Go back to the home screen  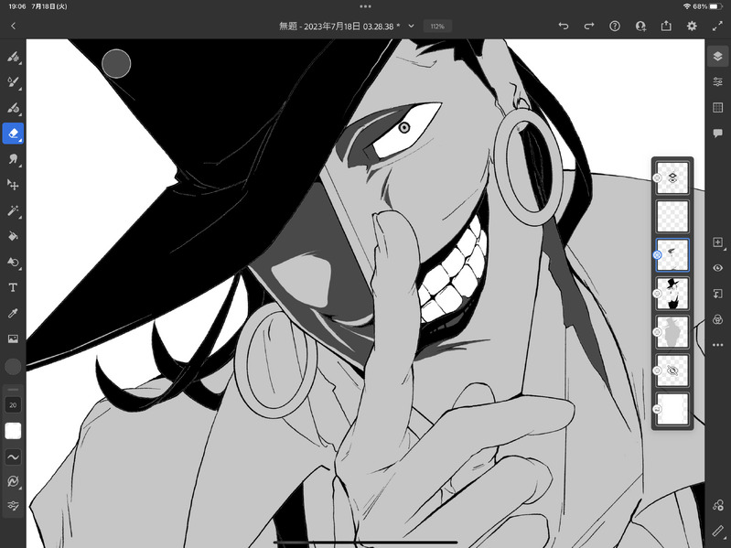(x=13, y=27)
